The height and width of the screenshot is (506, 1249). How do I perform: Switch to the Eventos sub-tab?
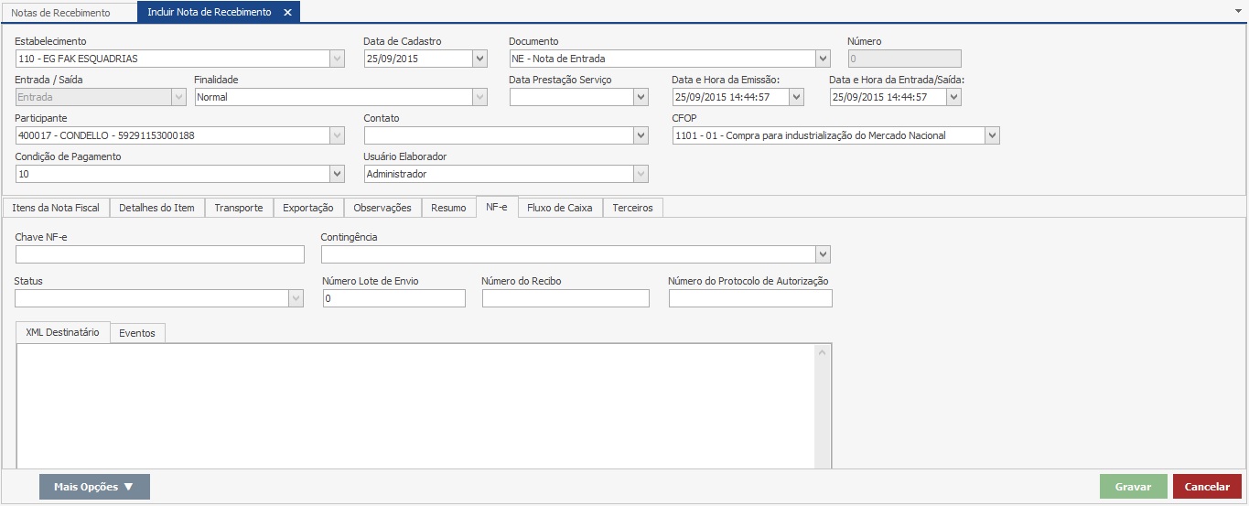pos(137,333)
